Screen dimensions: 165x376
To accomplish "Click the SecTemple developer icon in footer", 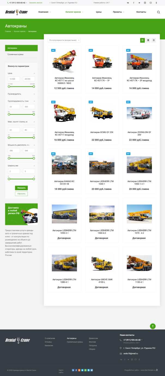I will [x=157, y=370].
